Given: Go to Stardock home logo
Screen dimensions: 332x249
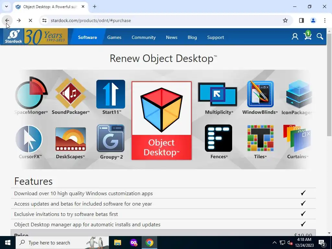Looking at the screenshot, I should click(x=13, y=36).
